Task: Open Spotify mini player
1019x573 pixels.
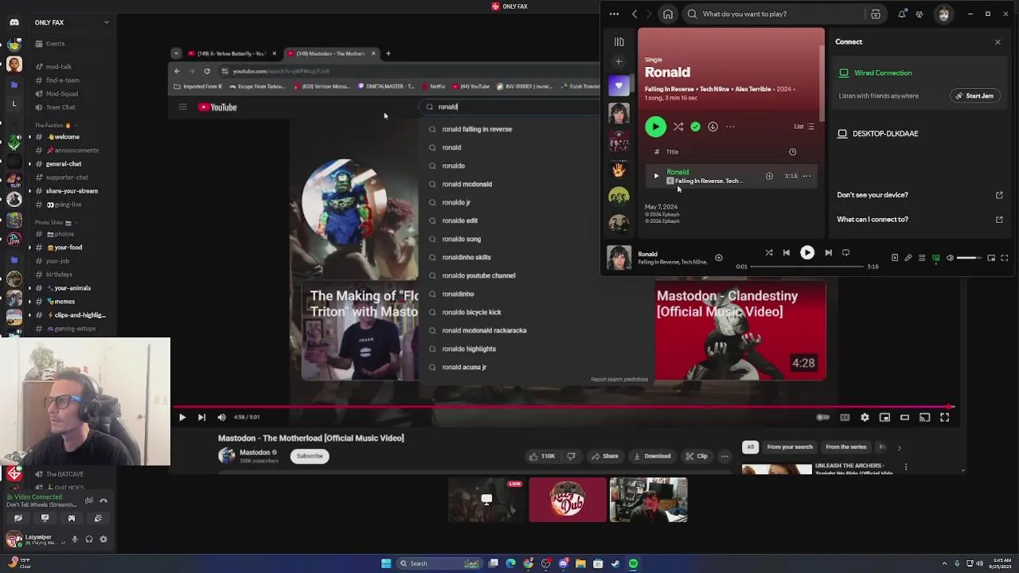Action: tap(991, 258)
